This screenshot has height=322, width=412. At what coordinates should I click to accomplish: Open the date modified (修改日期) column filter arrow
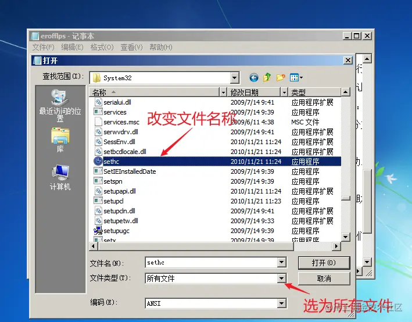284,92
